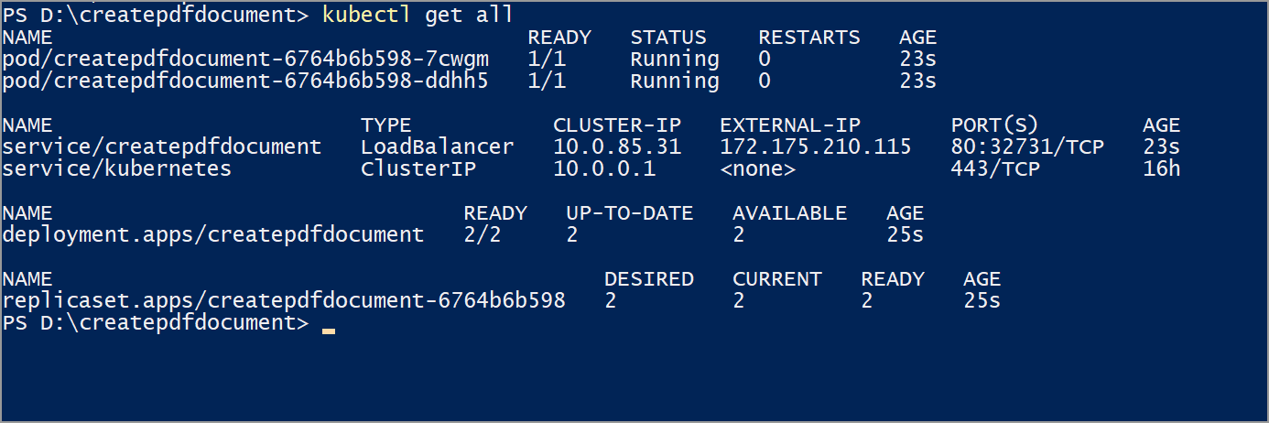Screen dimensions: 1269x423
Task: Click the UP-TO-DATE column header
Action: pos(629,213)
